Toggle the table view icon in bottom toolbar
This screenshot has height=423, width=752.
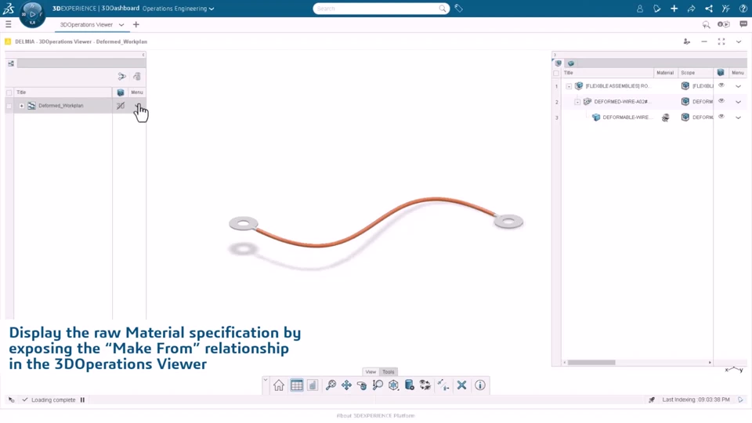click(x=296, y=385)
